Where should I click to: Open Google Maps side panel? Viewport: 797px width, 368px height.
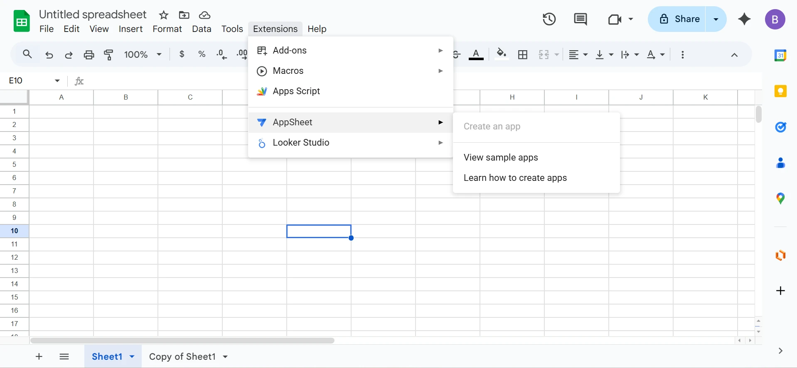pos(780,199)
